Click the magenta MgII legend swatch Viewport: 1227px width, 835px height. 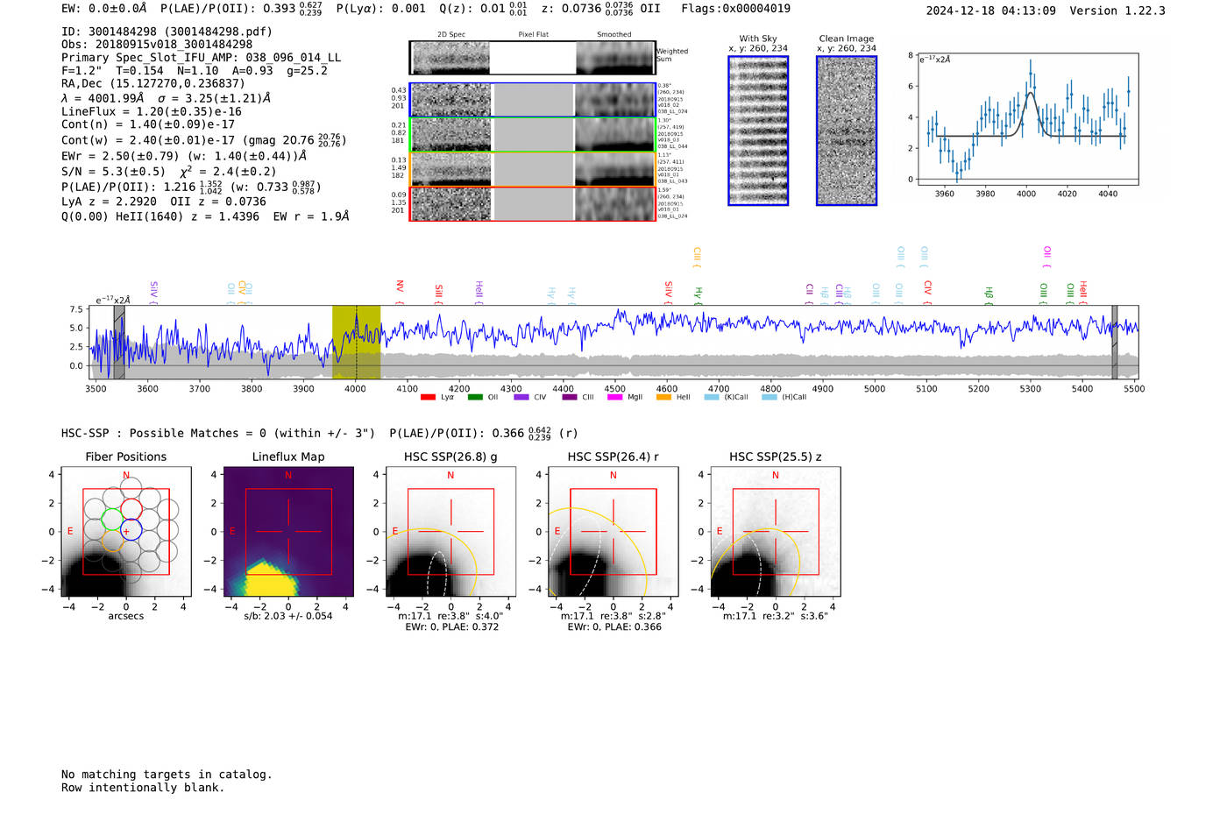614,397
